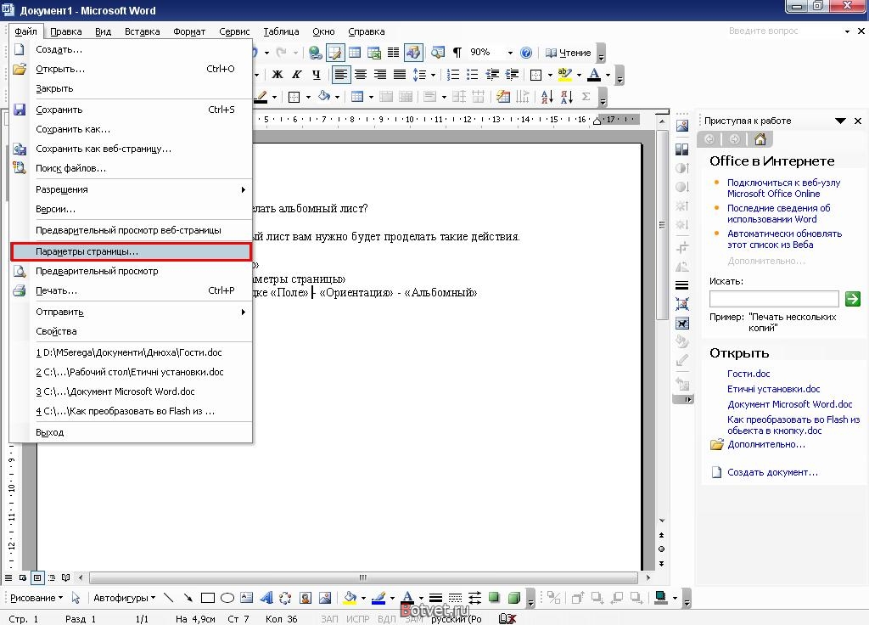Toggle italic formatting (К)

click(297, 75)
